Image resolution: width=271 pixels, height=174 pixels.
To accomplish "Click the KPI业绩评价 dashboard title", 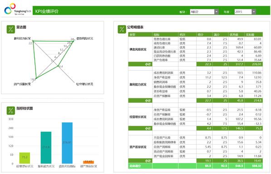I will 47,11.
